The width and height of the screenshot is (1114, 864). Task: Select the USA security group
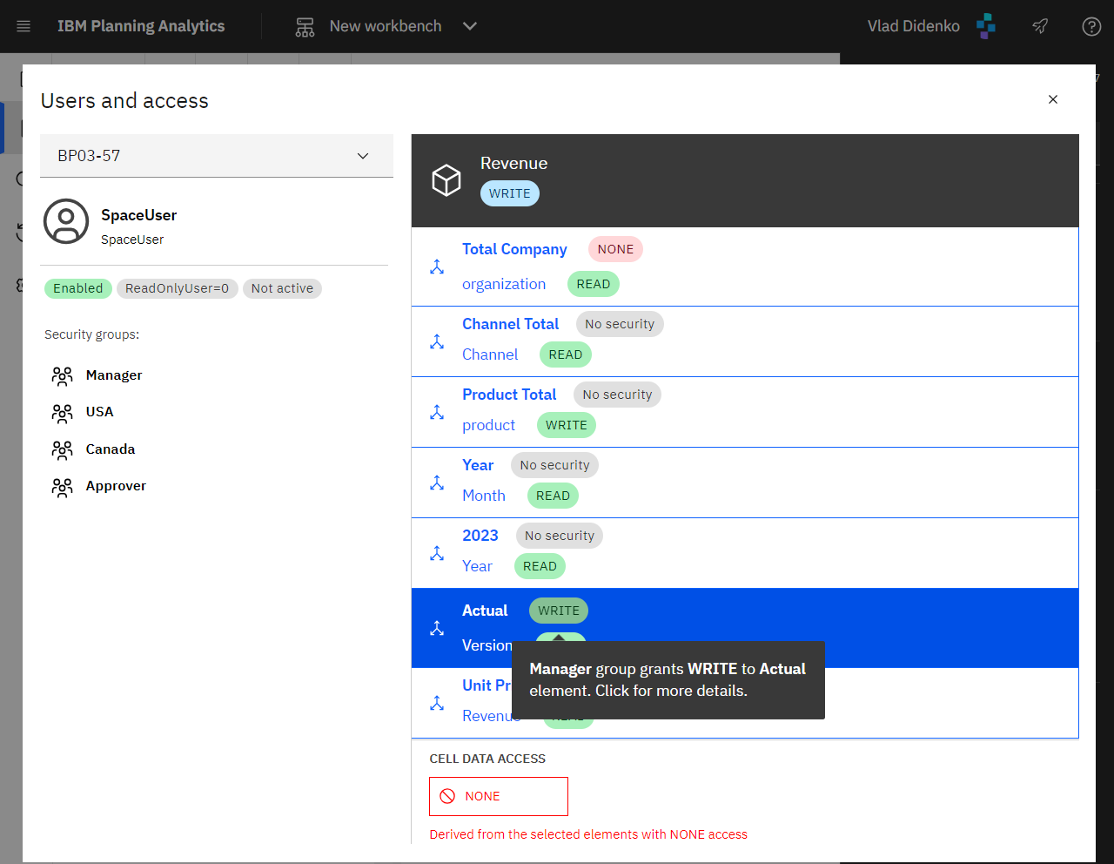(x=99, y=412)
